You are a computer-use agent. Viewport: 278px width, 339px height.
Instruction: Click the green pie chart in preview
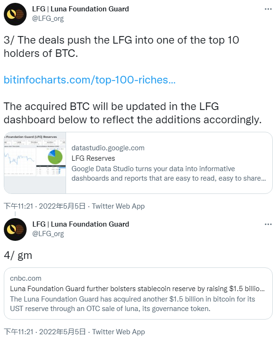pos(55,157)
